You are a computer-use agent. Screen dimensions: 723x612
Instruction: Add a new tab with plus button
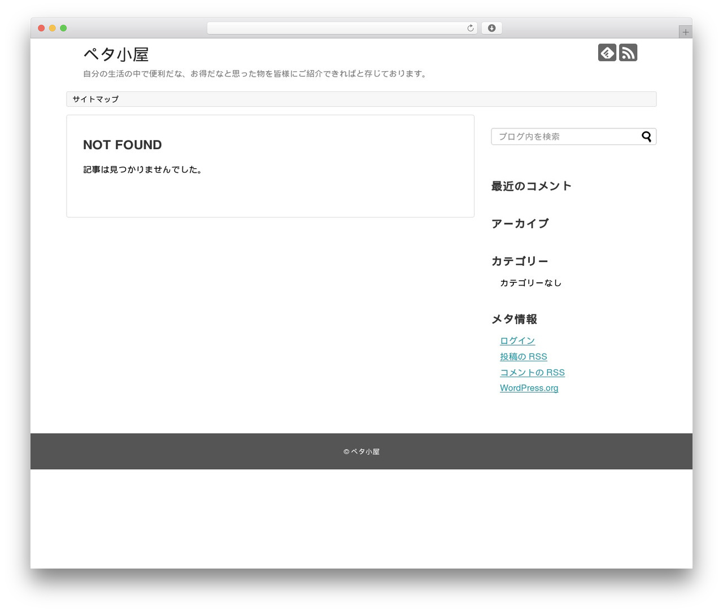point(686,32)
